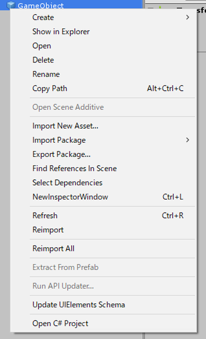The image size is (206, 339).
Task: Click Reimport All
Action: point(112,249)
